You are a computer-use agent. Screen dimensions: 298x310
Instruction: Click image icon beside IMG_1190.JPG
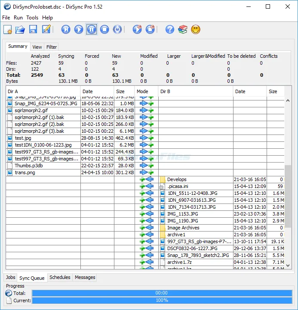click(x=163, y=221)
